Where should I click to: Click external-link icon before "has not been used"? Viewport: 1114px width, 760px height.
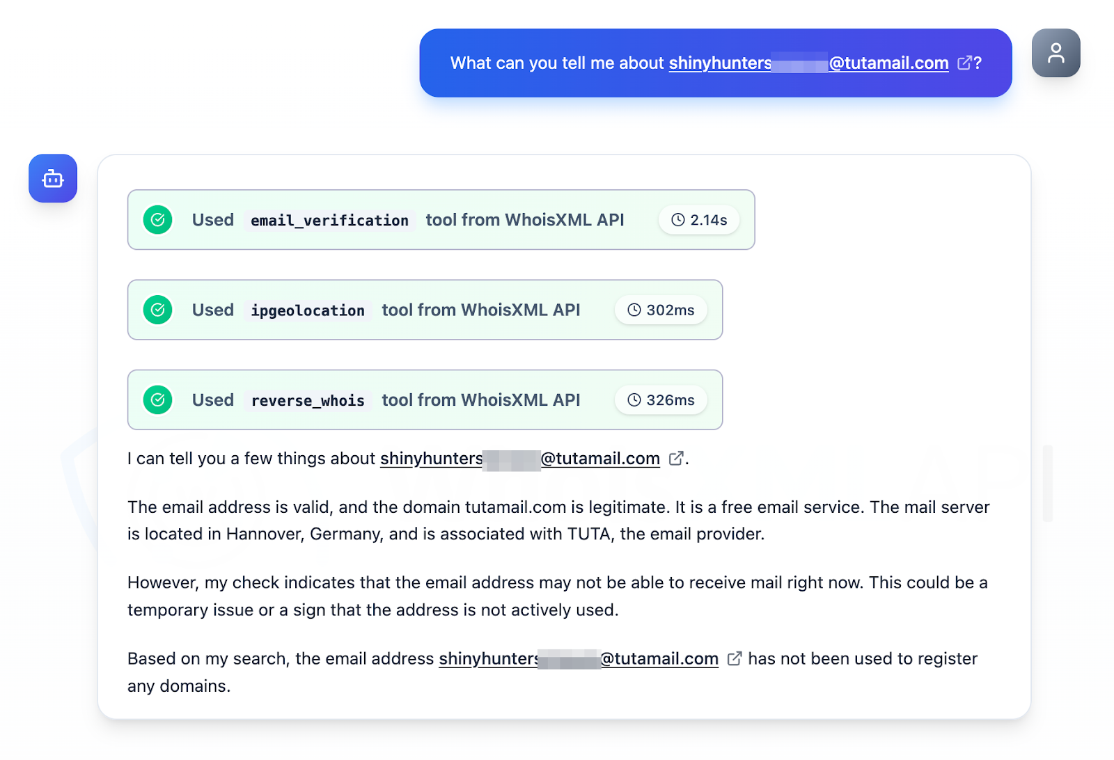[x=734, y=659]
